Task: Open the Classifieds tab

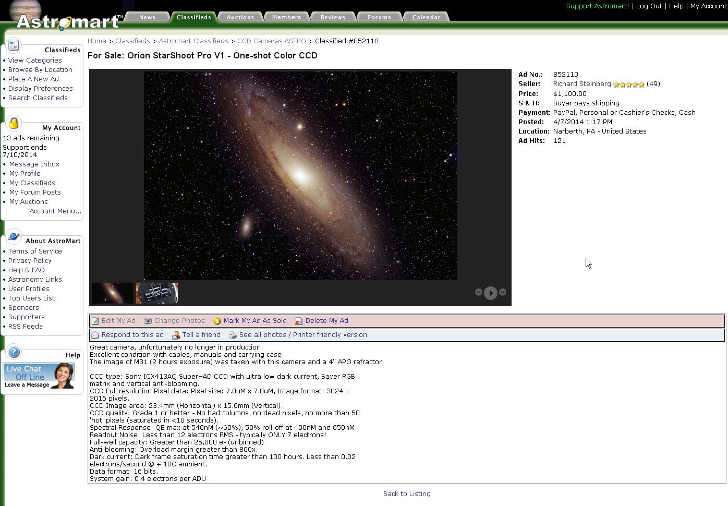Action: coord(194,17)
